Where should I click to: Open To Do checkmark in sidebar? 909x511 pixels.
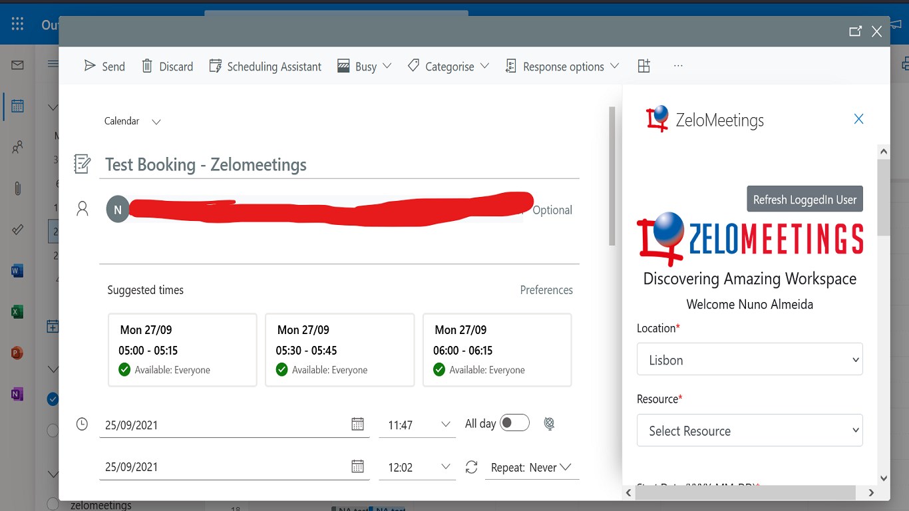click(x=17, y=230)
